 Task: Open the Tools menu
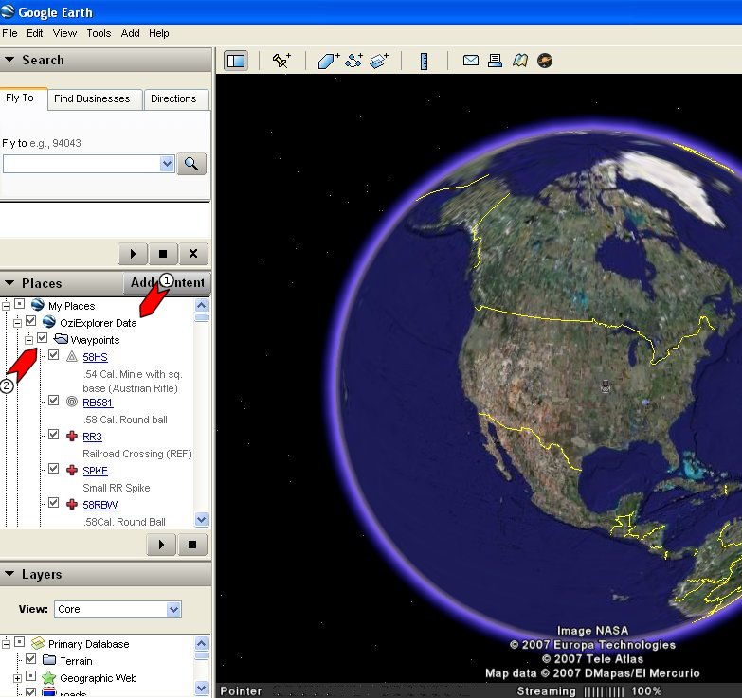click(x=99, y=33)
